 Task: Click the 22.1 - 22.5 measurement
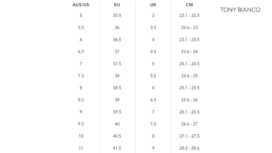coord(189,15)
